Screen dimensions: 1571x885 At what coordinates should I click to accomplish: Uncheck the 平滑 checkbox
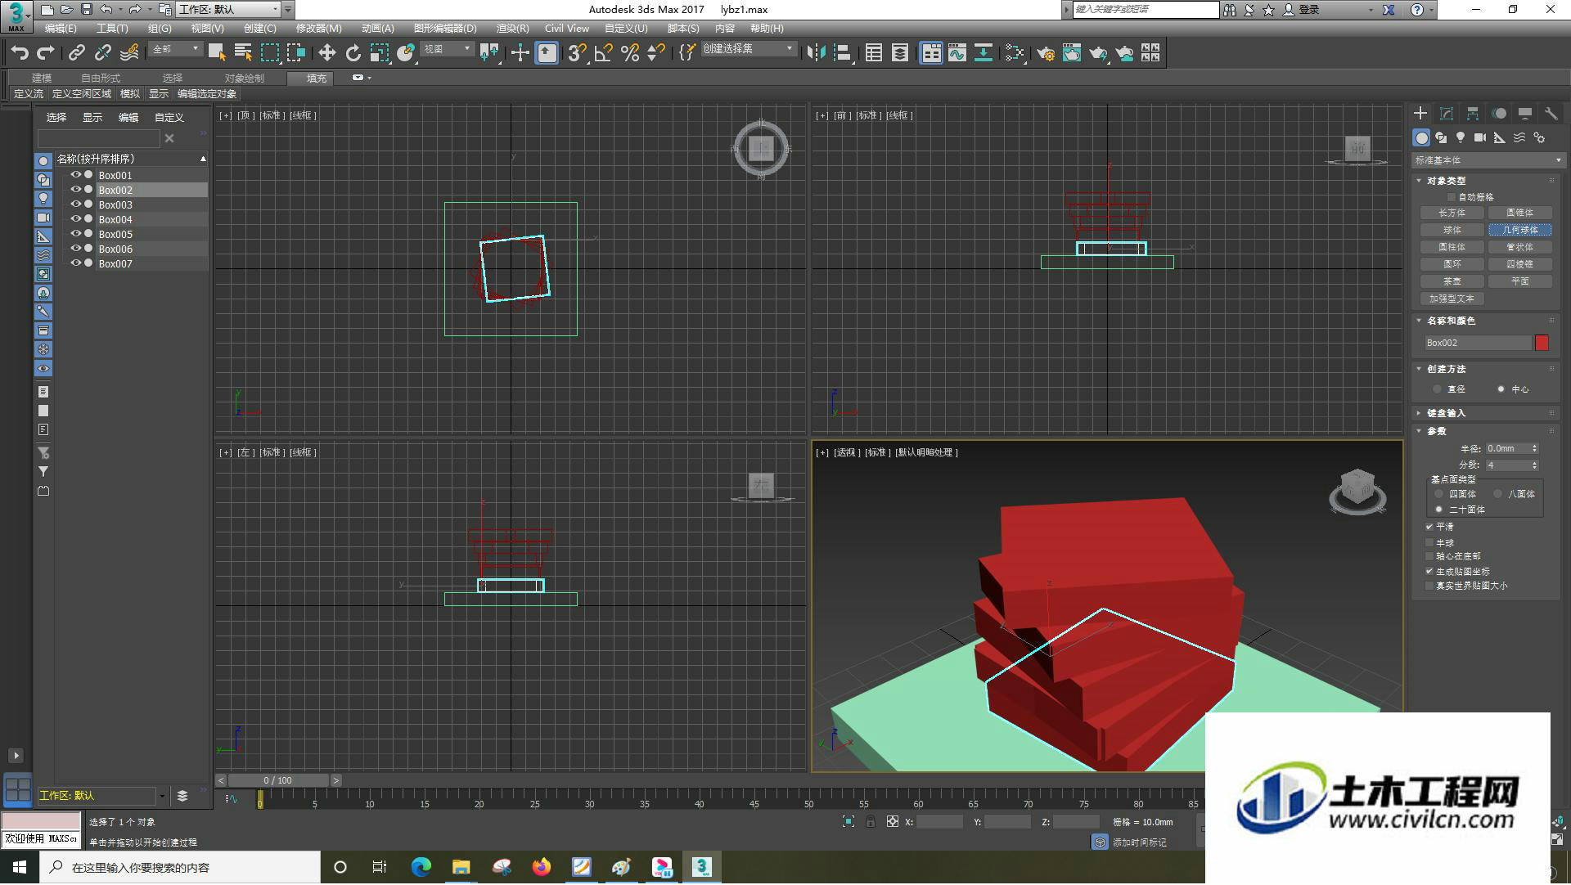(1429, 527)
